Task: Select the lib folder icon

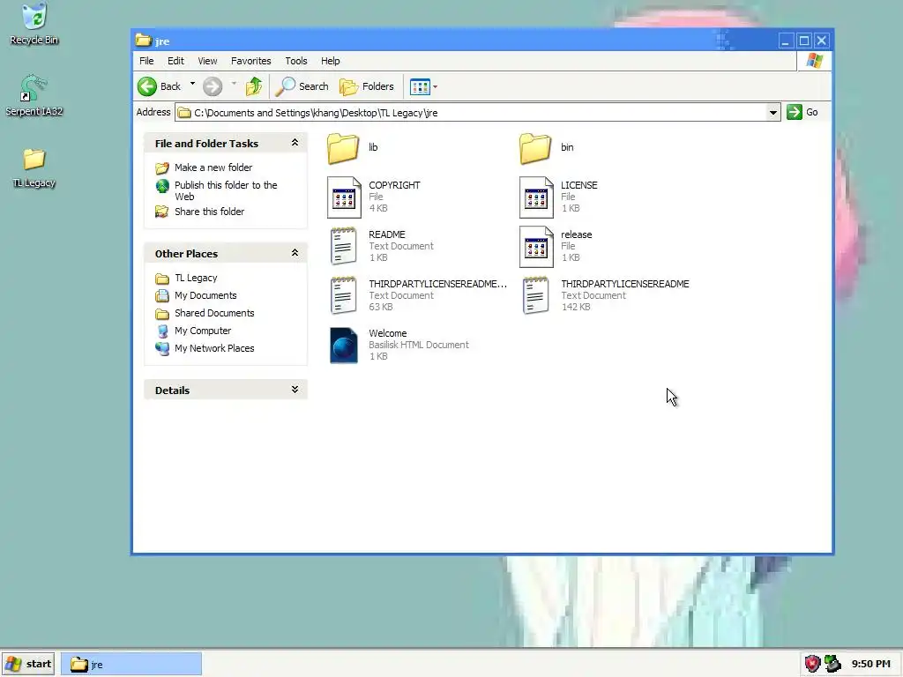Action: (343, 148)
